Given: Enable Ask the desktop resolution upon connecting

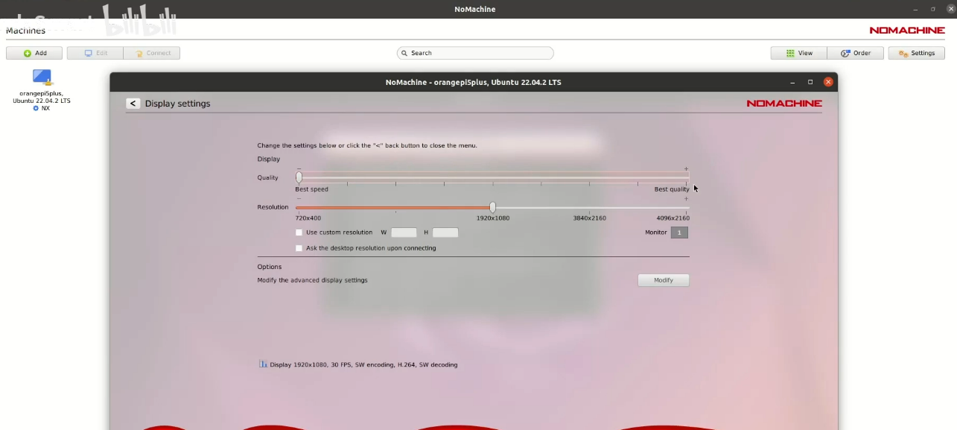Looking at the screenshot, I should [x=299, y=248].
